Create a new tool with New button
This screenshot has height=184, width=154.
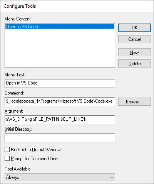tap(134, 52)
